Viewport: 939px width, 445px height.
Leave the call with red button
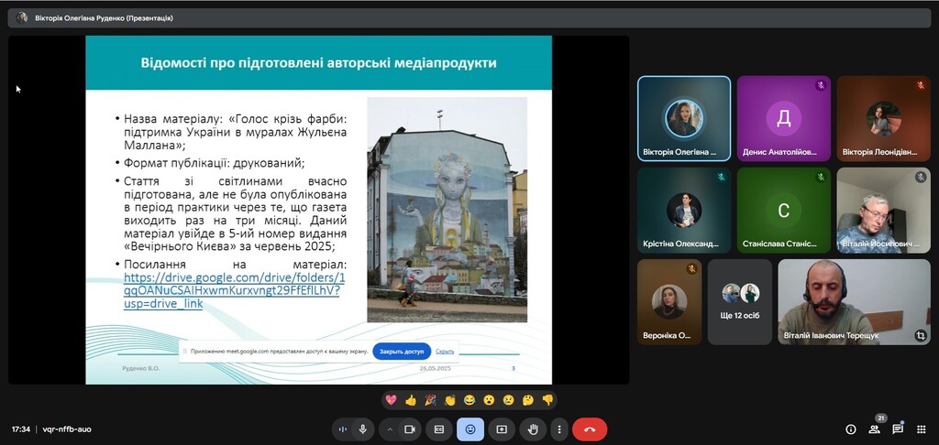590,429
